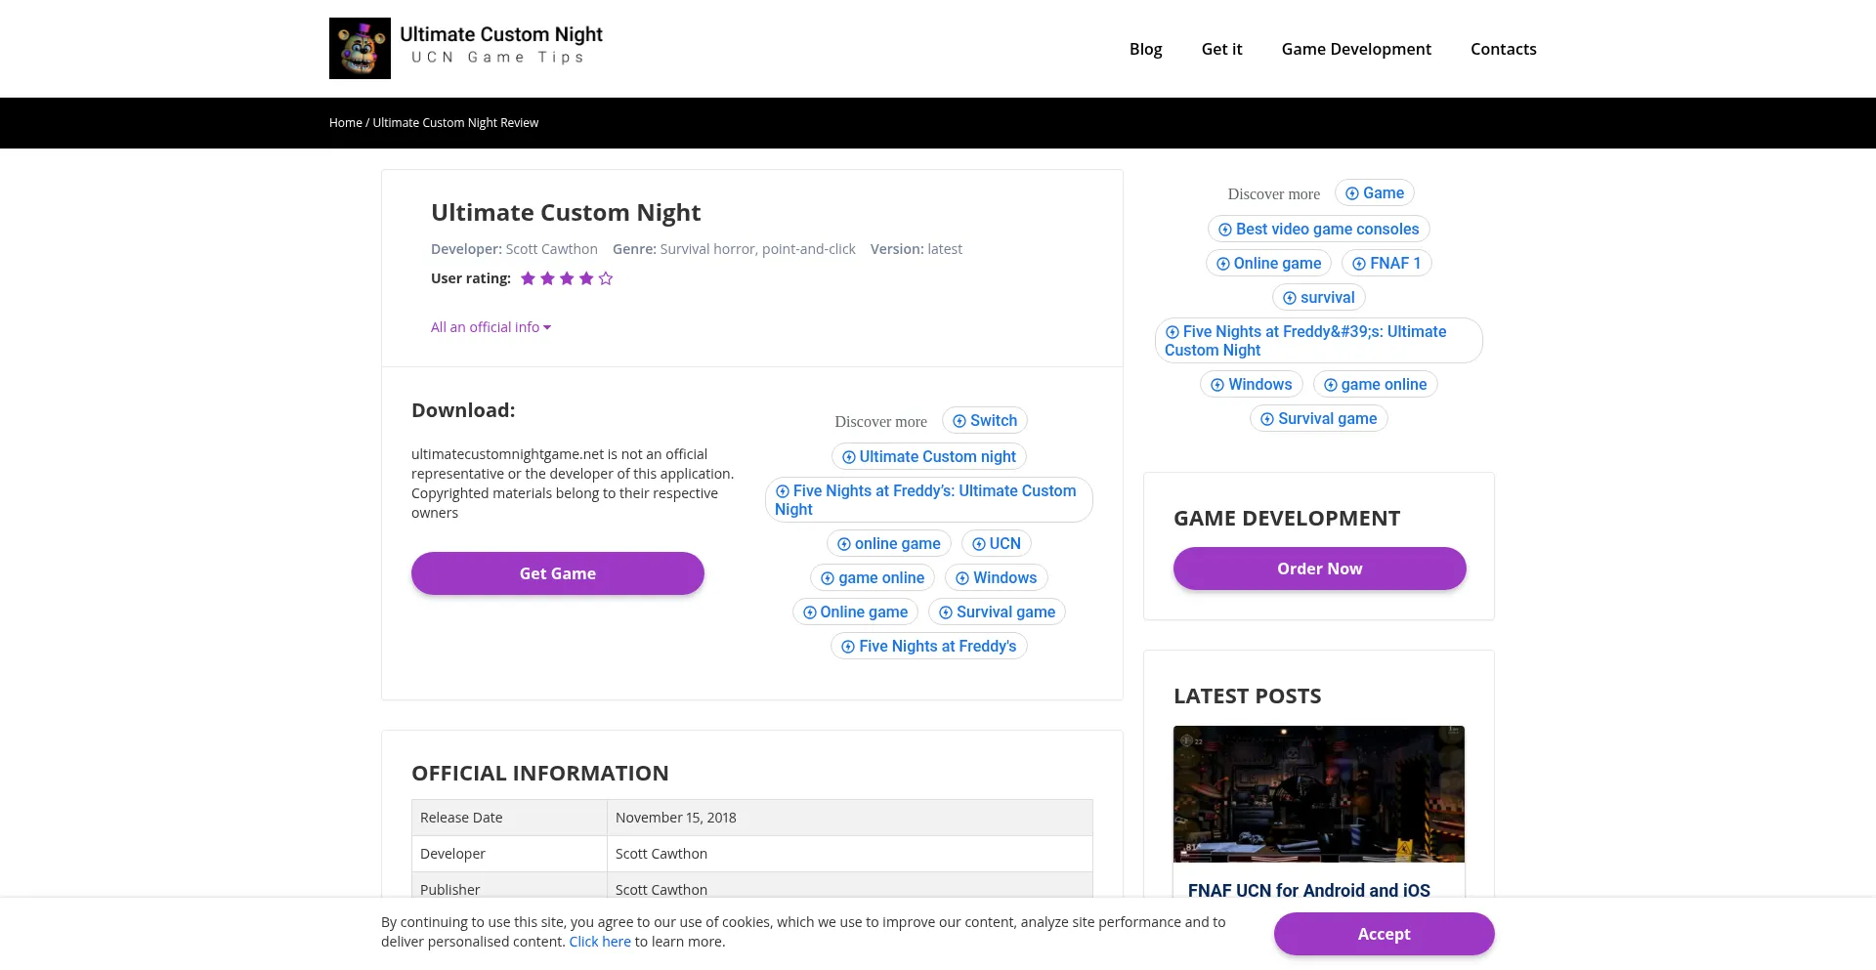
Task: Click the plus icon beside survival tag
Action: pyautogui.click(x=1289, y=298)
